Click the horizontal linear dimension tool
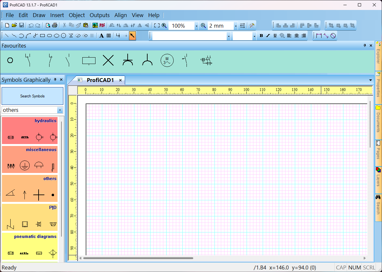The width and height of the screenshot is (382, 272). (319, 36)
